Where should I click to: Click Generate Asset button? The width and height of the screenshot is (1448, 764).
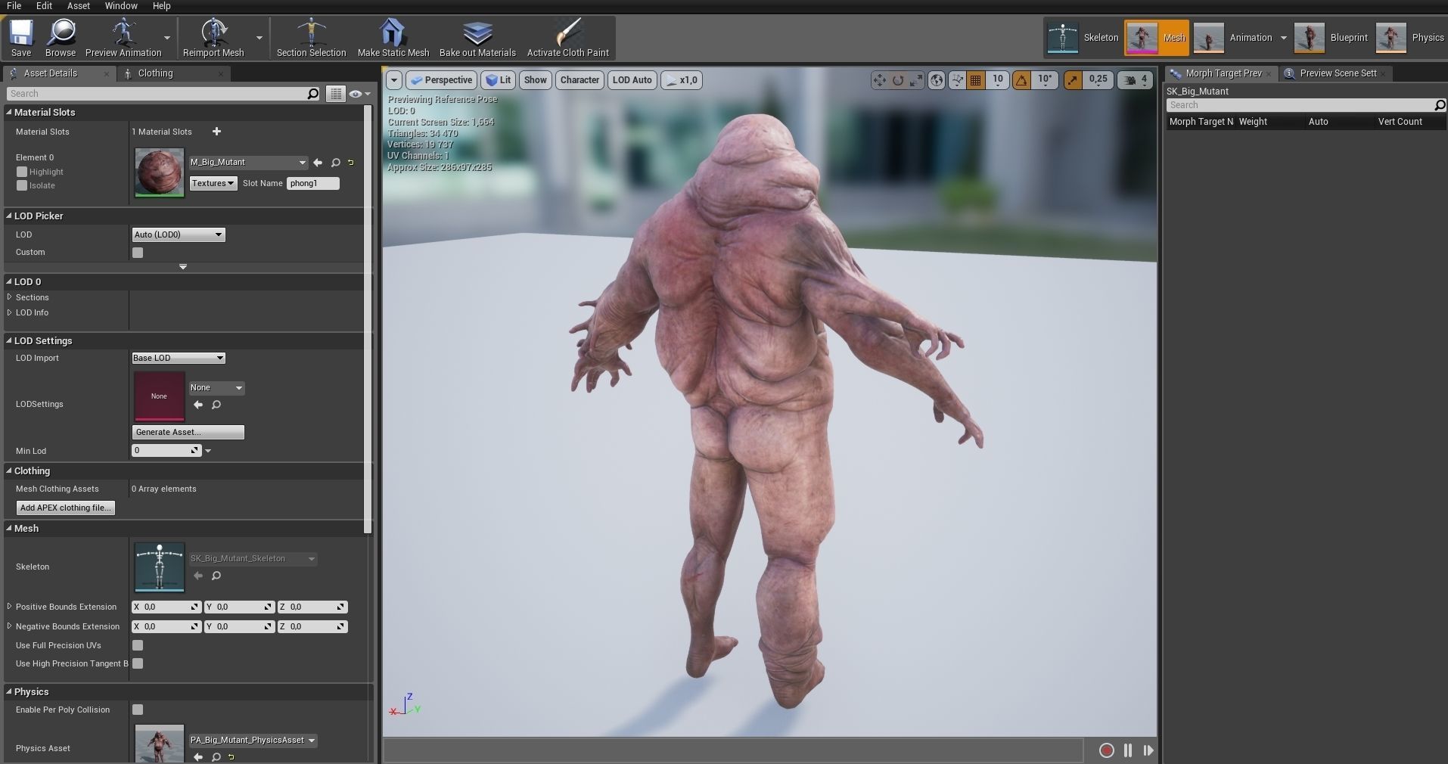(x=188, y=432)
